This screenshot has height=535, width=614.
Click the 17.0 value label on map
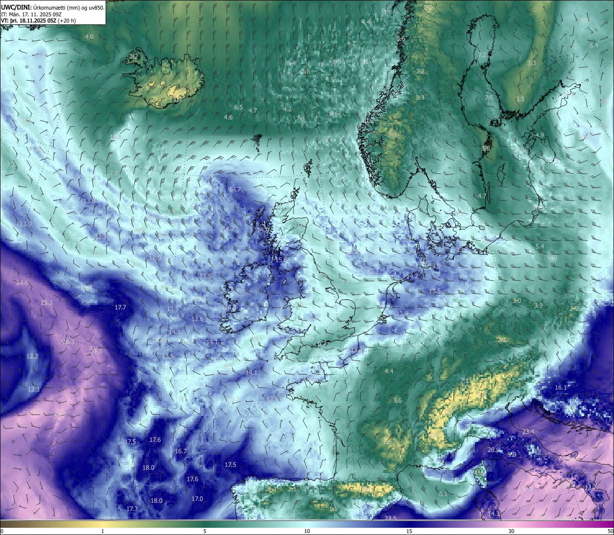click(197, 499)
